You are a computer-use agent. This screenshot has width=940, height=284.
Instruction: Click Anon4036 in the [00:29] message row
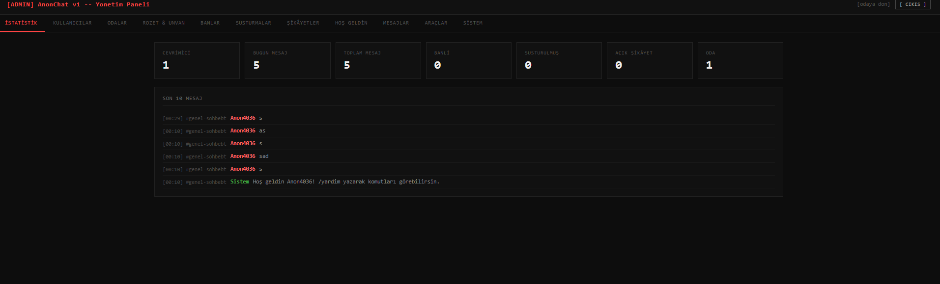pyautogui.click(x=243, y=118)
